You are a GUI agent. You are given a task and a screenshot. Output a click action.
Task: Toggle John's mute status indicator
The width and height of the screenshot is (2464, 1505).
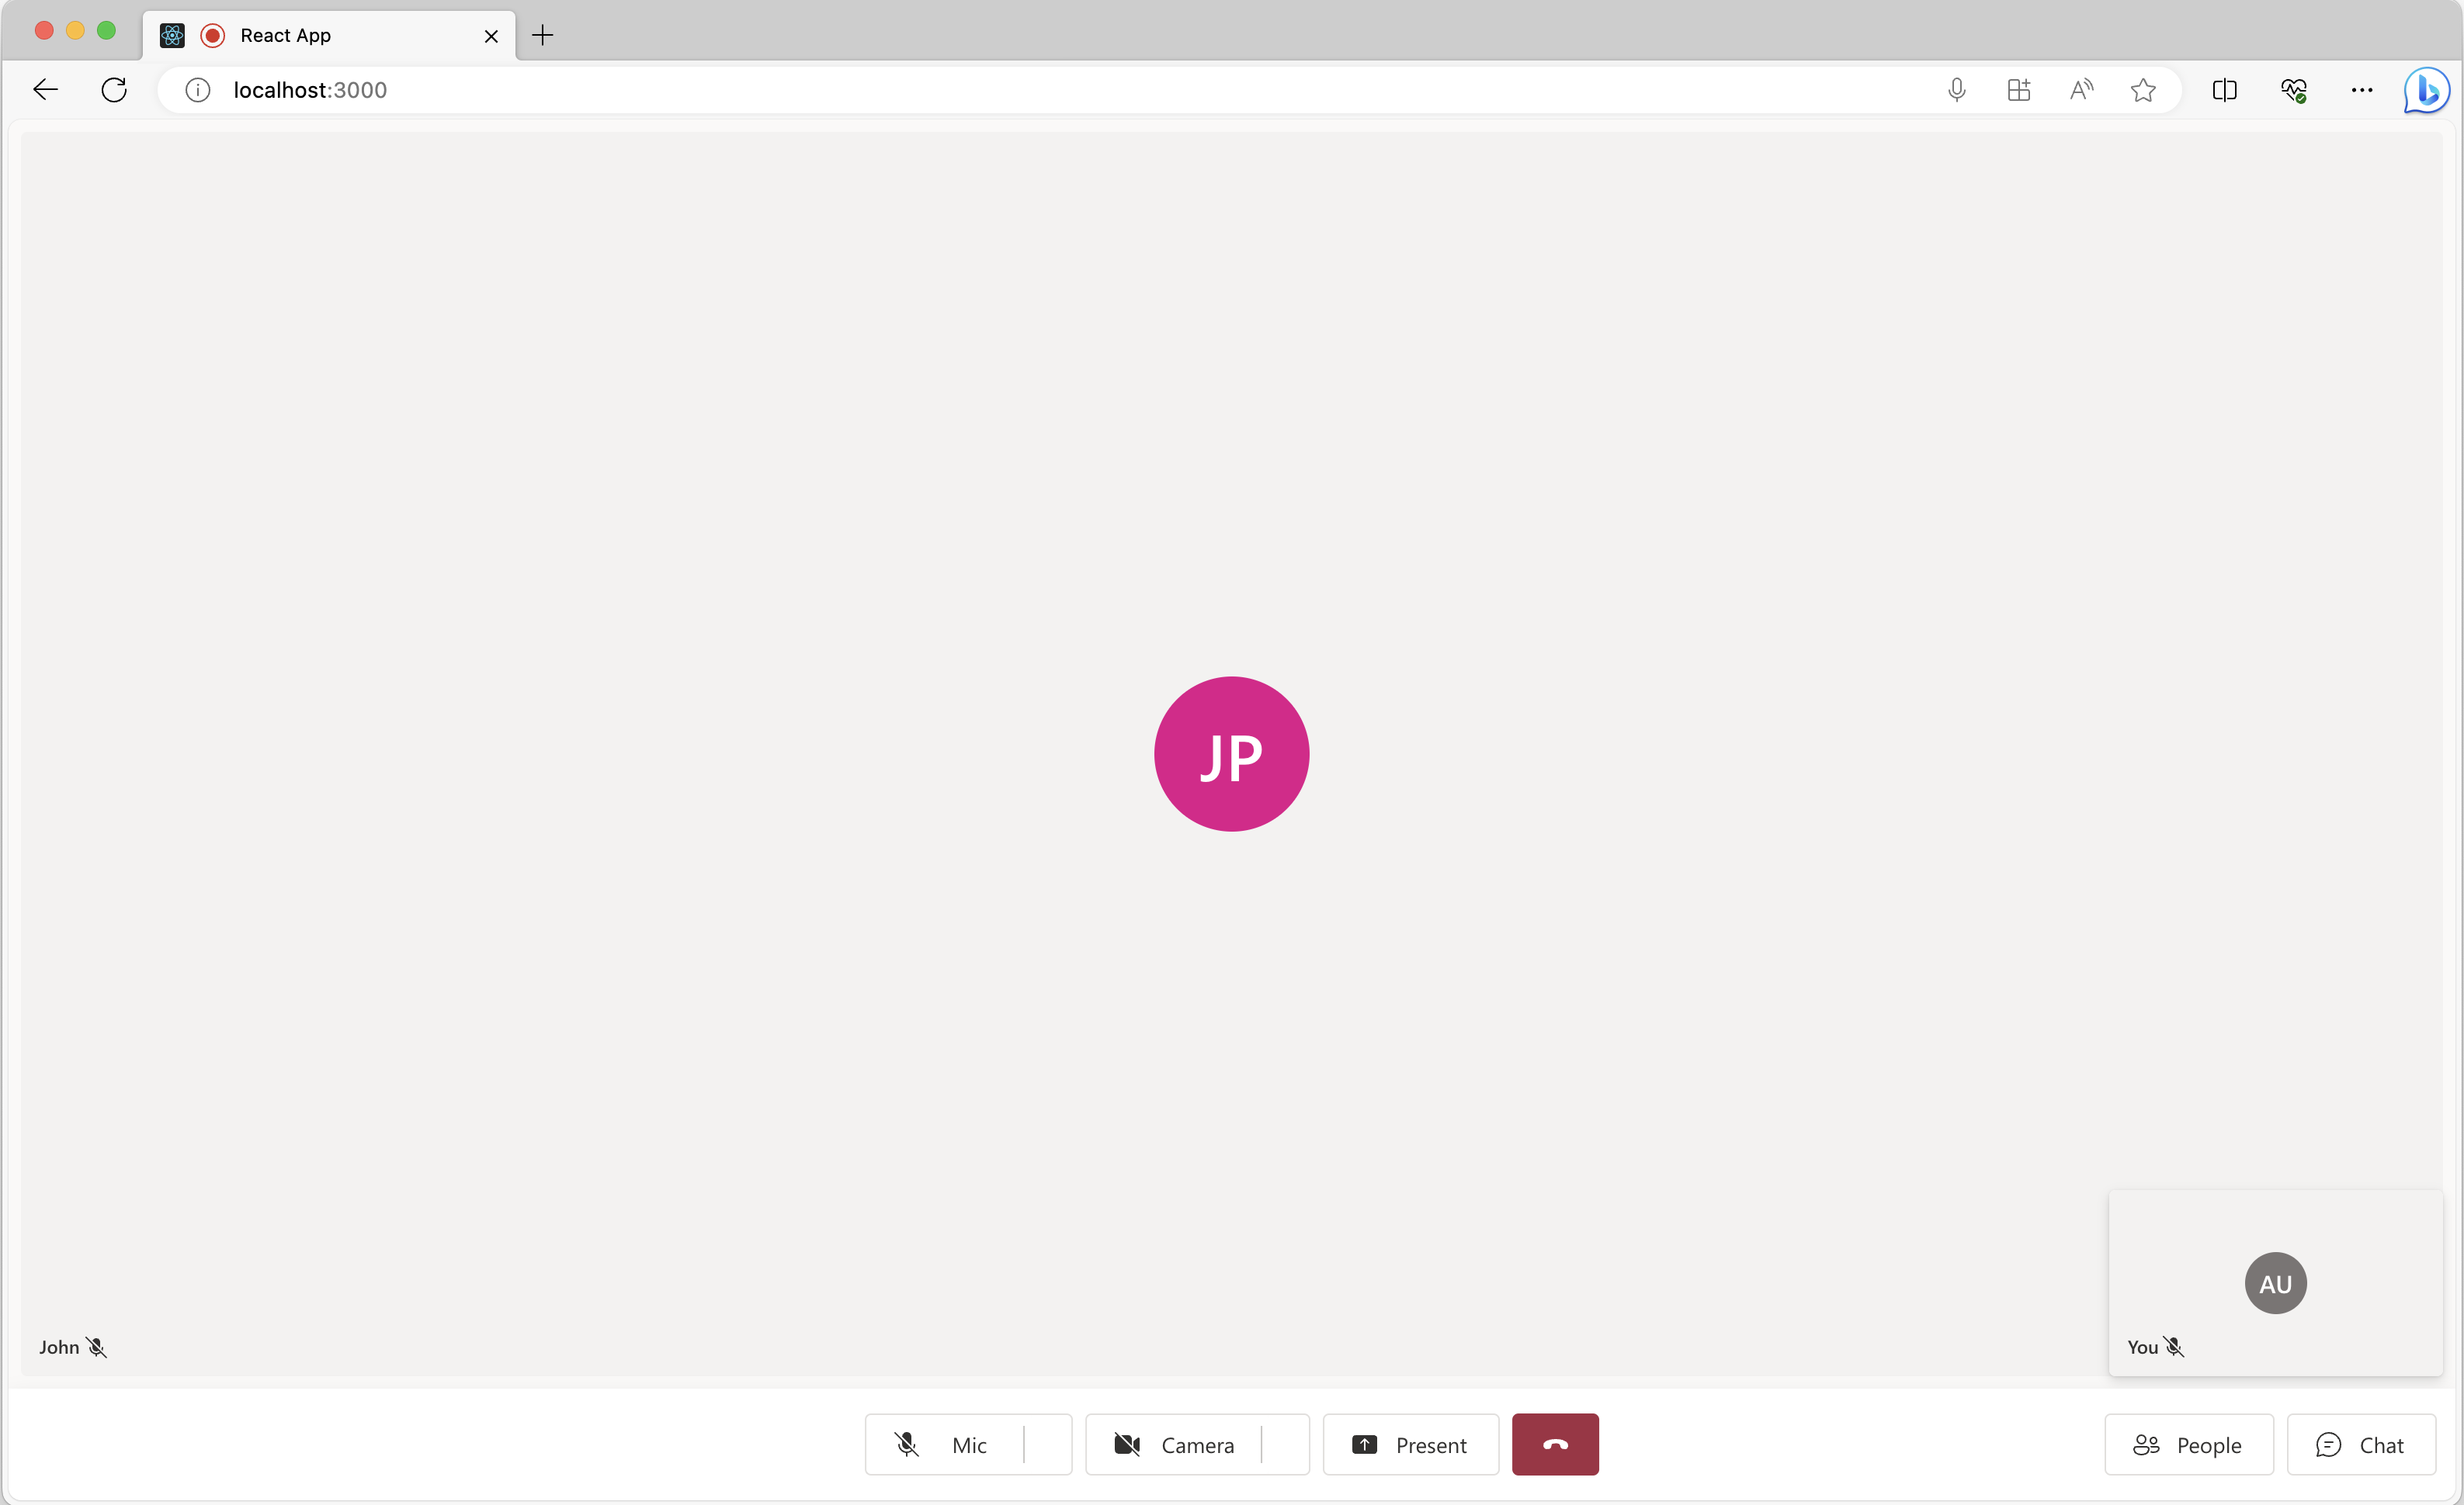click(x=97, y=1347)
